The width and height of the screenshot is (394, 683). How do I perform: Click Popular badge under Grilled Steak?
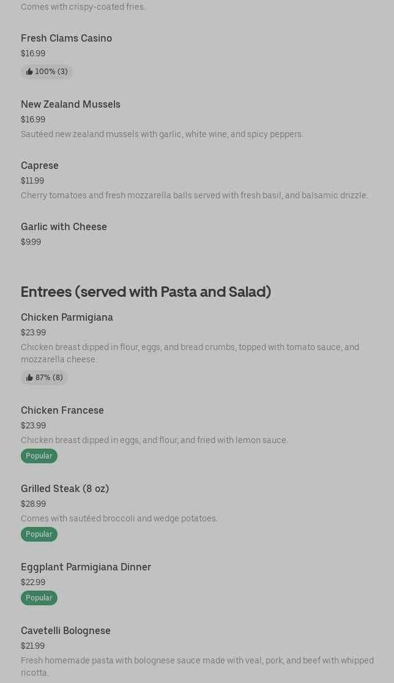(x=39, y=534)
